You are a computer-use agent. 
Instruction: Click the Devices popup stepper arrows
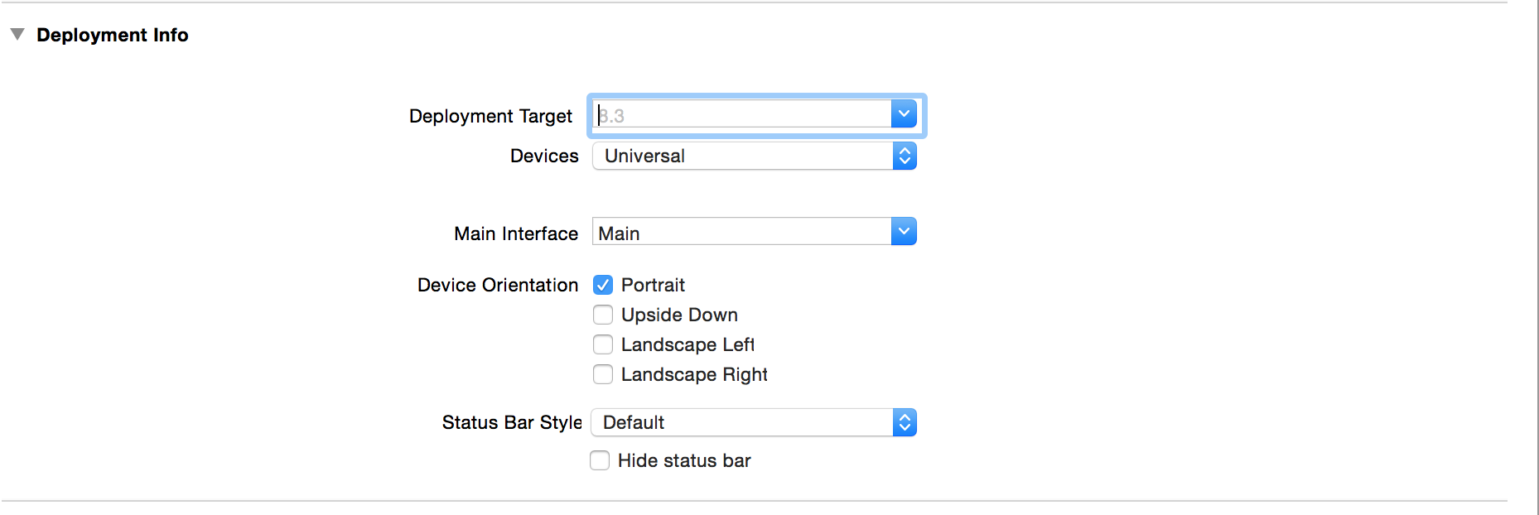(905, 156)
